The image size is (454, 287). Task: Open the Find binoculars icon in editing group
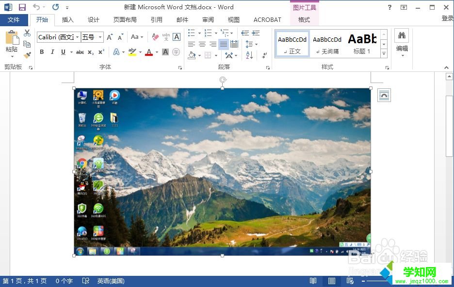(x=402, y=36)
